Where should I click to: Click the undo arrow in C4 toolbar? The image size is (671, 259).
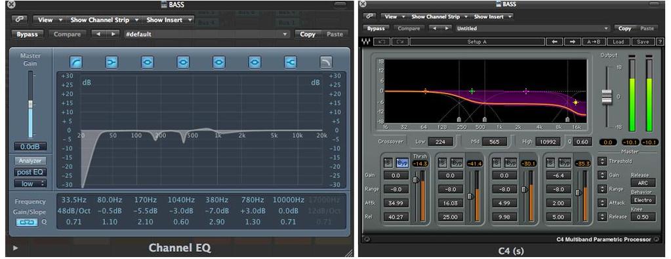coord(381,42)
